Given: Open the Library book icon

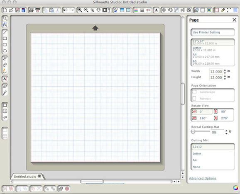Looking at the screenshot, I should [x=5, y=112].
